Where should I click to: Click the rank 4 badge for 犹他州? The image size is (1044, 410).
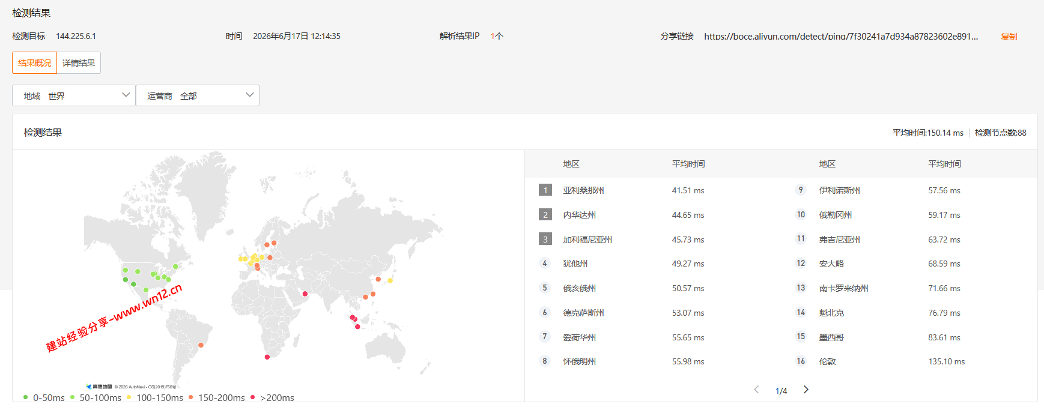point(545,263)
